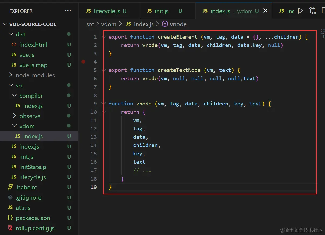Open package.json from the file tree
Image resolution: width=325 pixels, height=235 pixels.
[x=33, y=218]
